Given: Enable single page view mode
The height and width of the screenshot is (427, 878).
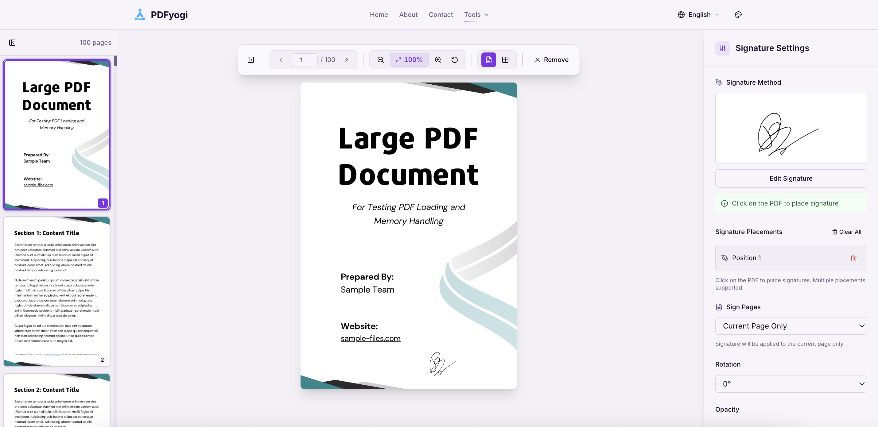Looking at the screenshot, I should (488, 60).
